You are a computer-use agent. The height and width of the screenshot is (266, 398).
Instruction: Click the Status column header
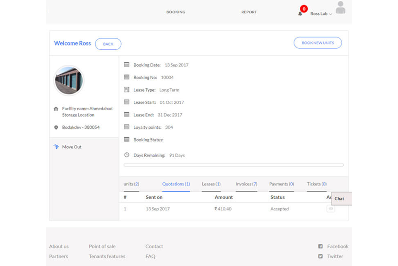pyautogui.click(x=277, y=197)
